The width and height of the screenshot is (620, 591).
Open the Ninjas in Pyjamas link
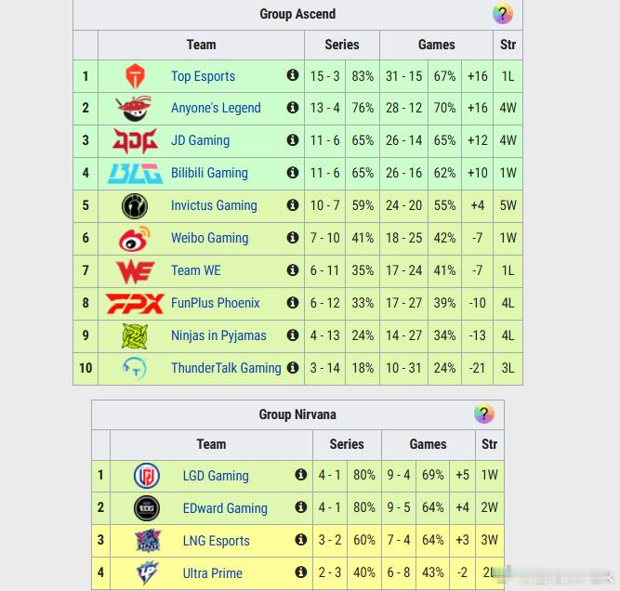(218, 335)
